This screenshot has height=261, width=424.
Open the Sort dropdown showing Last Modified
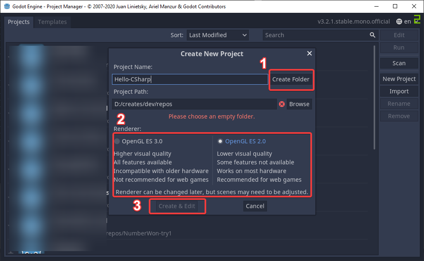(x=218, y=35)
